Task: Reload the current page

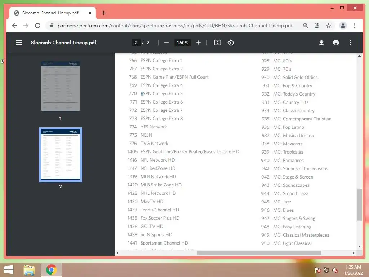Action: click(x=37, y=26)
